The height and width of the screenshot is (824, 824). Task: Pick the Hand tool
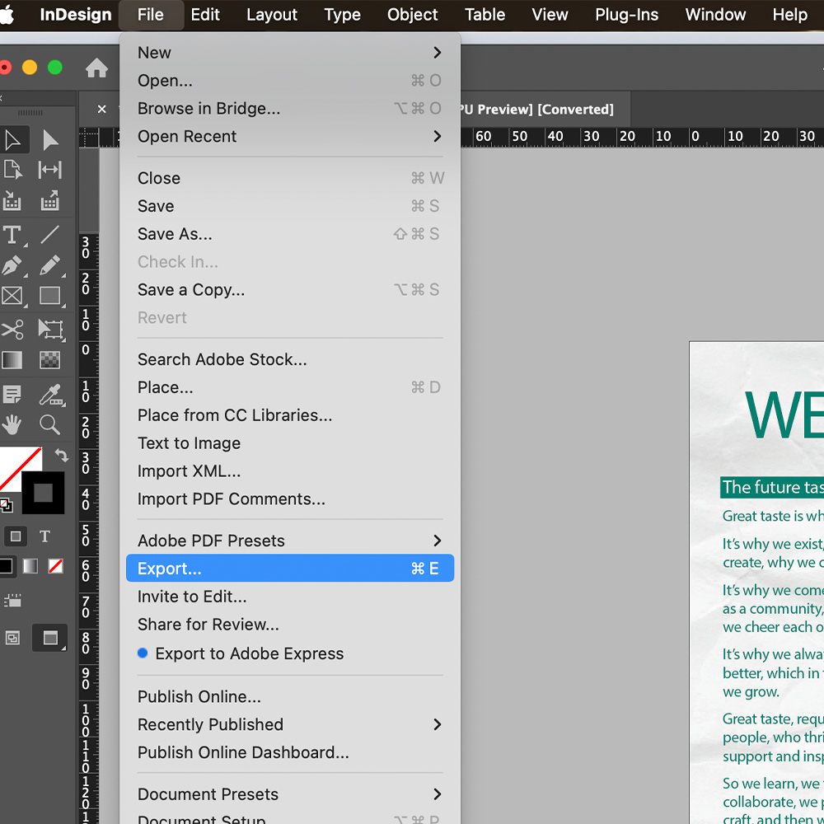click(12, 424)
